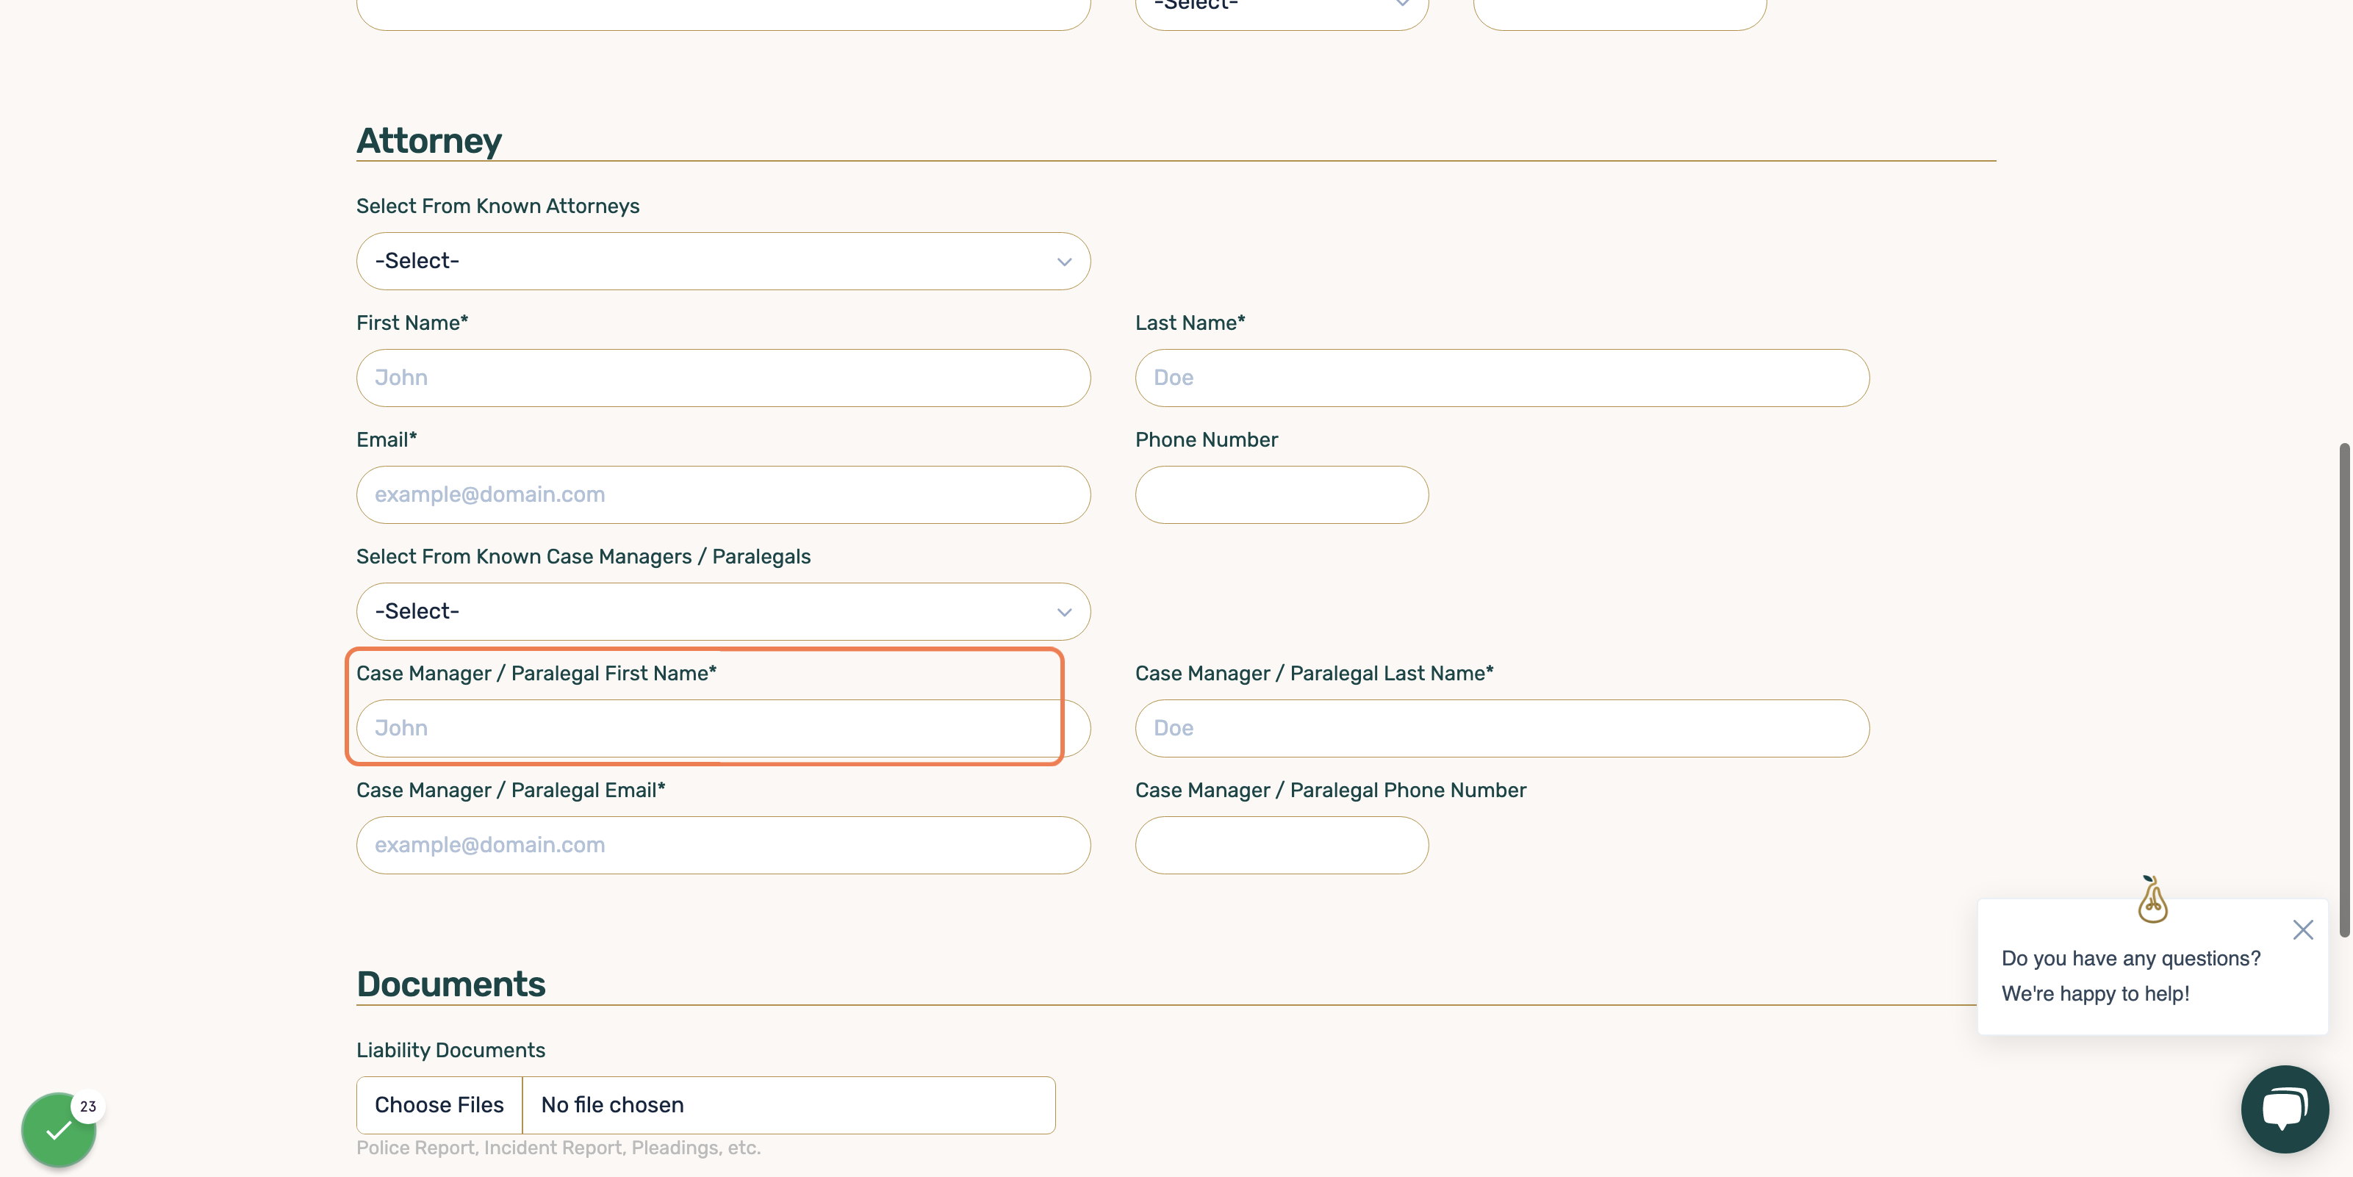Image resolution: width=2353 pixels, height=1177 pixels.
Task: Click the pear logo above the help popup
Action: coord(2152,899)
